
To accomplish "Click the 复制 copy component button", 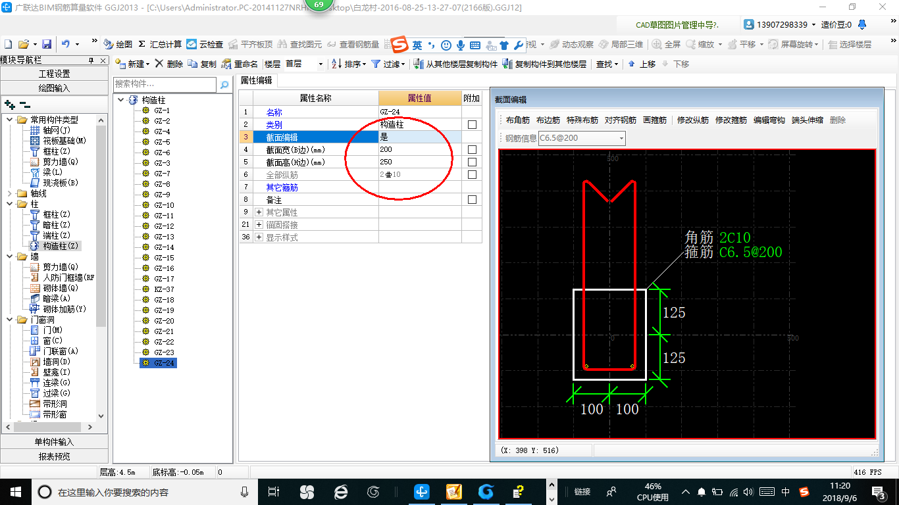I will pyautogui.click(x=201, y=64).
